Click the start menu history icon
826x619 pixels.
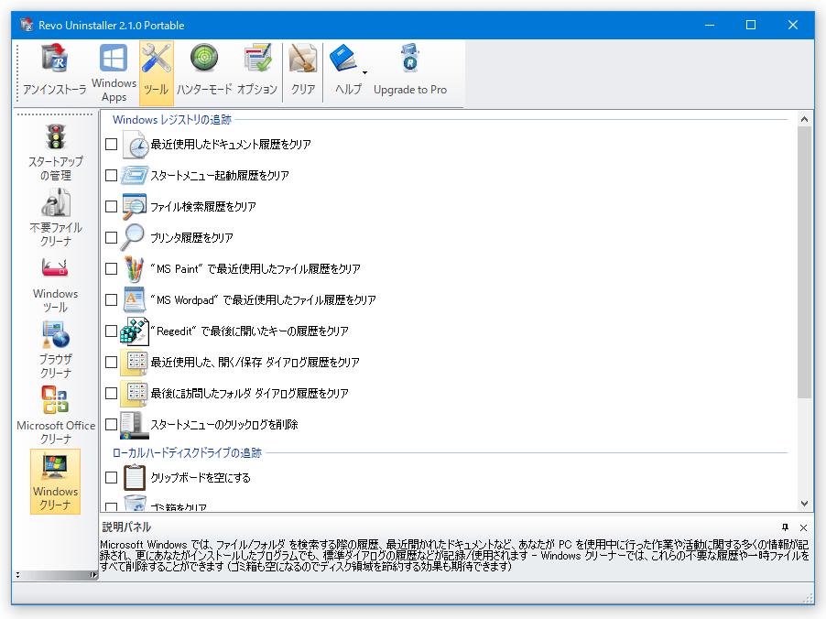click(135, 176)
